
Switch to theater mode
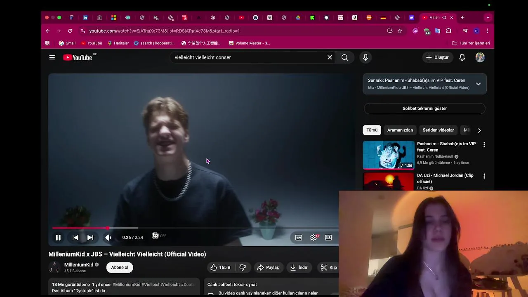[x=328, y=238]
